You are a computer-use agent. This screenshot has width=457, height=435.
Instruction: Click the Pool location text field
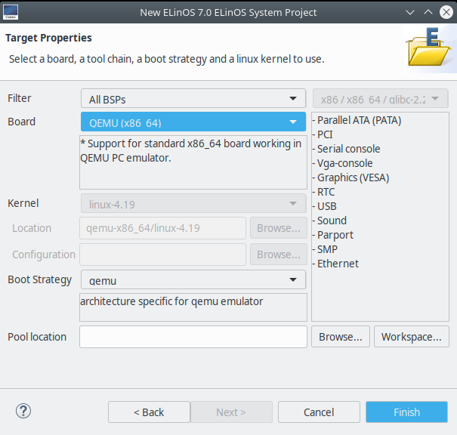coord(193,337)
